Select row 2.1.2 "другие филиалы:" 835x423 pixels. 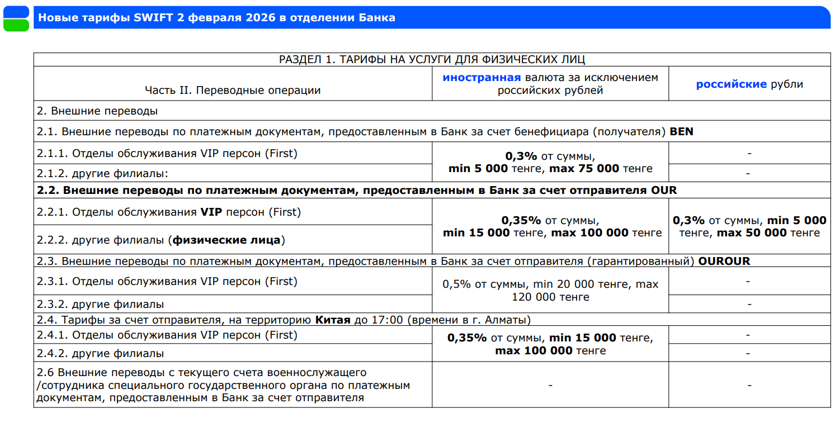click(x=103, y=173)
